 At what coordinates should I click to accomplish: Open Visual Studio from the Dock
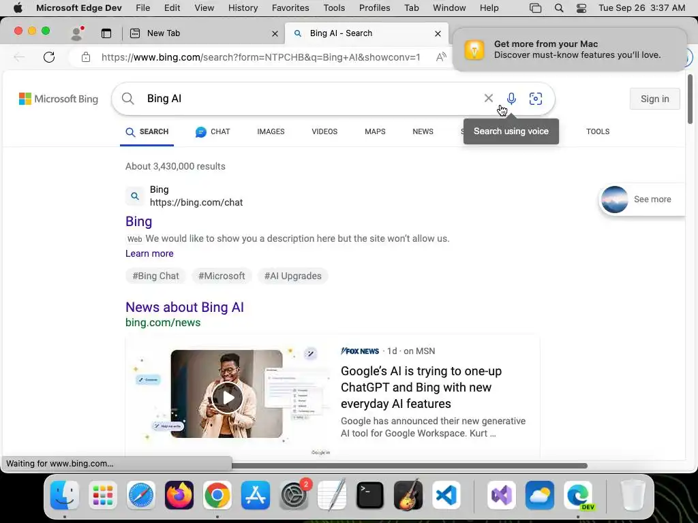pyautogui.click(x=501, y=495)
